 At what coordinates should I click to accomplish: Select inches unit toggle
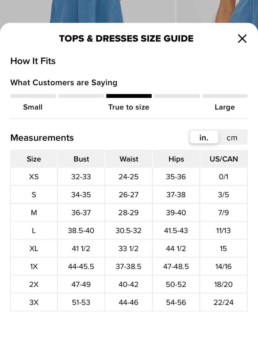pos(204,138)
